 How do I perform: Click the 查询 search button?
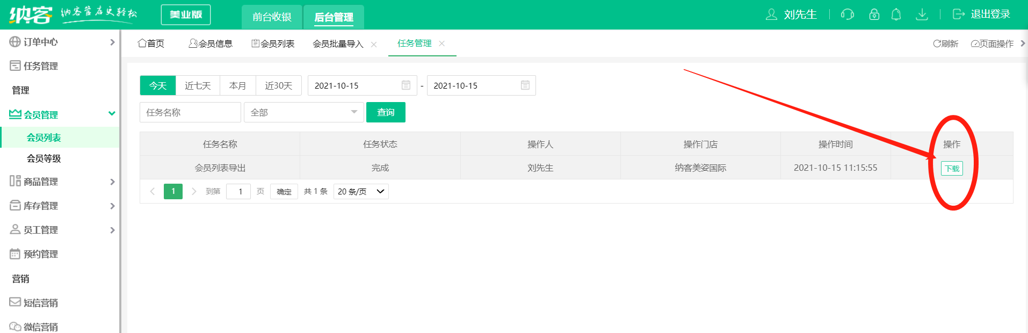(x=386, y=112)
